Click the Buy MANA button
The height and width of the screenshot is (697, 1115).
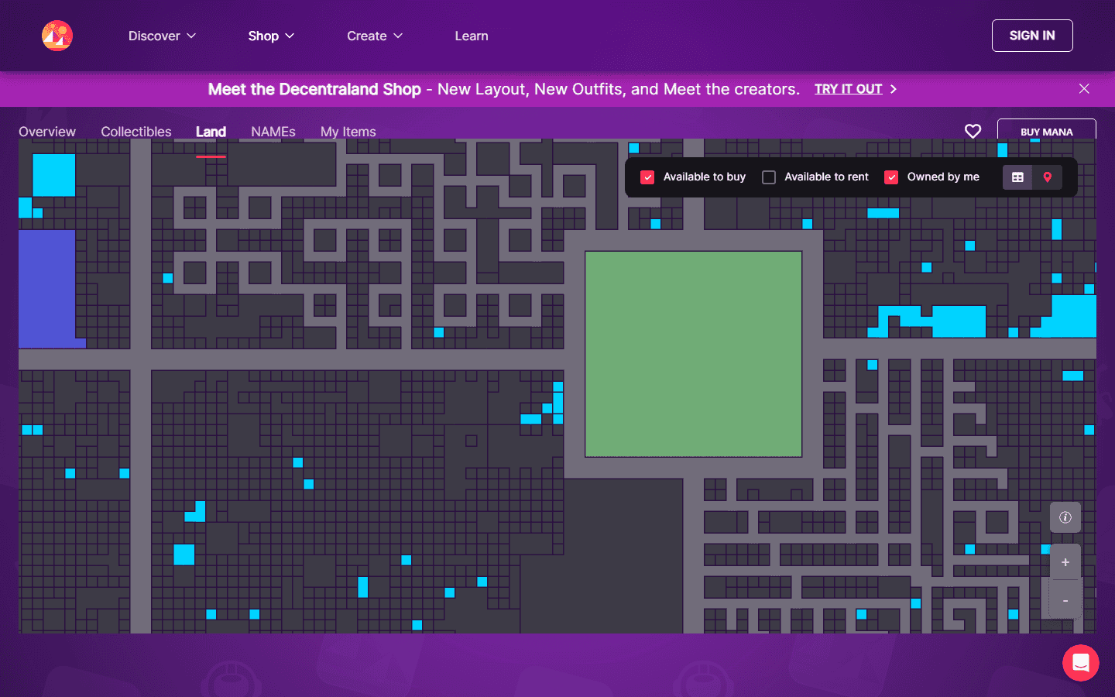coord(1047,130)
